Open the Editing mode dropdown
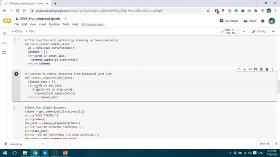Image resolution: width=280 pixels, height=157 pixels. (x=259, y=31)
